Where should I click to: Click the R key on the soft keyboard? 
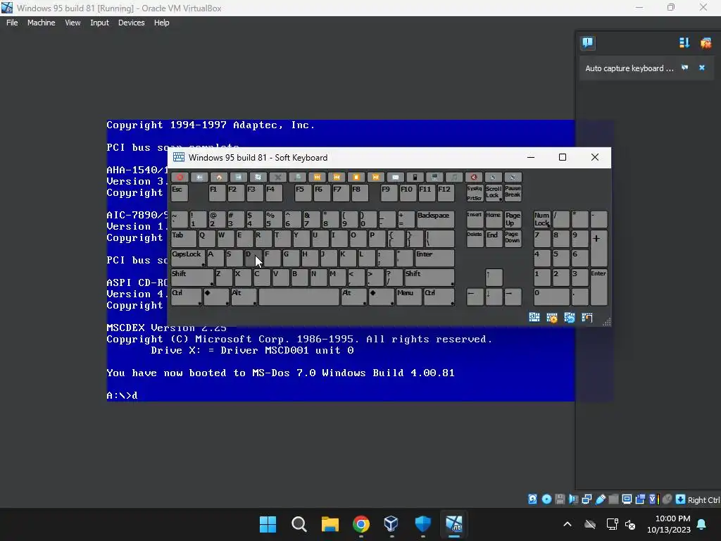[x=263, y=239]
